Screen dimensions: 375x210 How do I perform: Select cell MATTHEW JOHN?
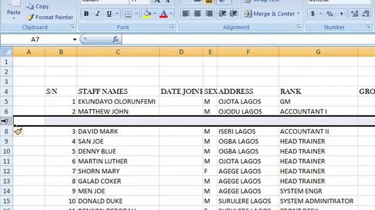[x=118, y=111]
